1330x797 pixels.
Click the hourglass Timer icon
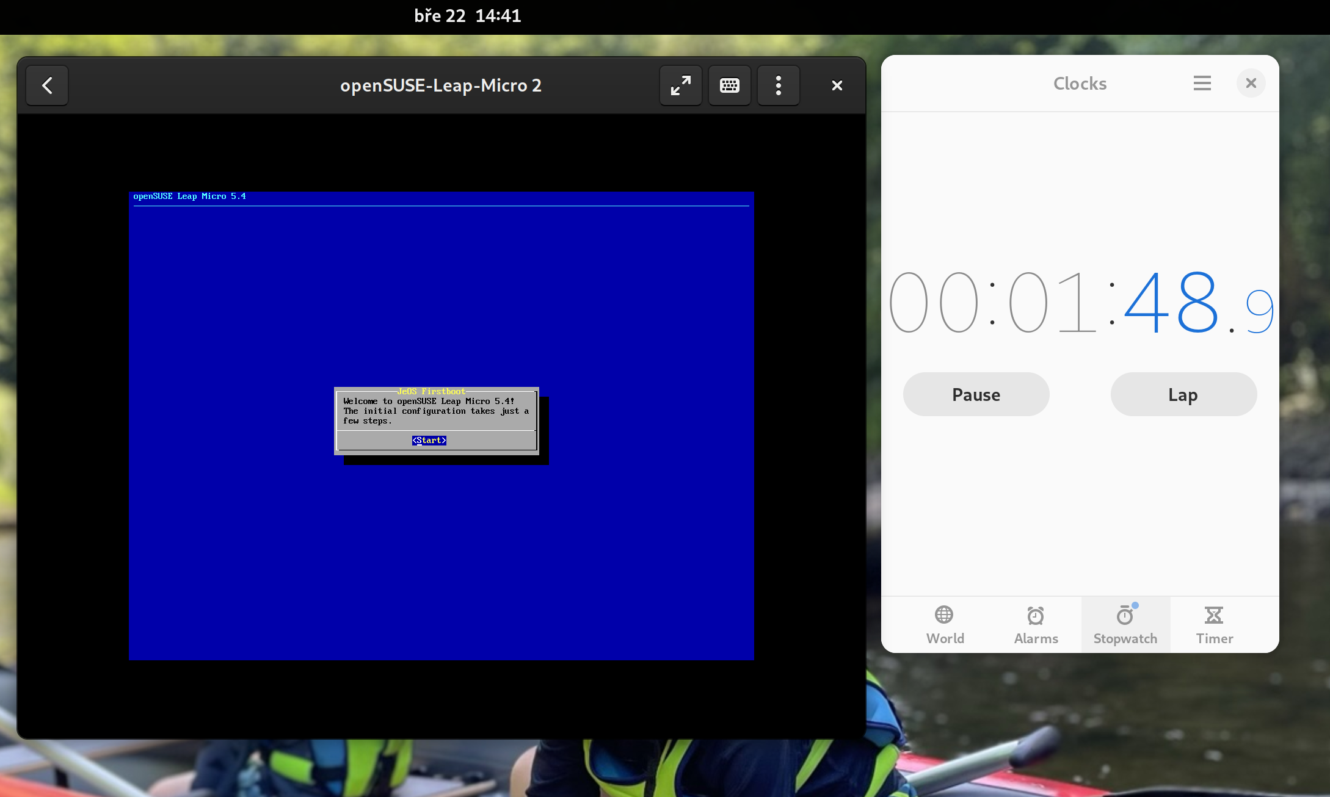pos(1214,615)
